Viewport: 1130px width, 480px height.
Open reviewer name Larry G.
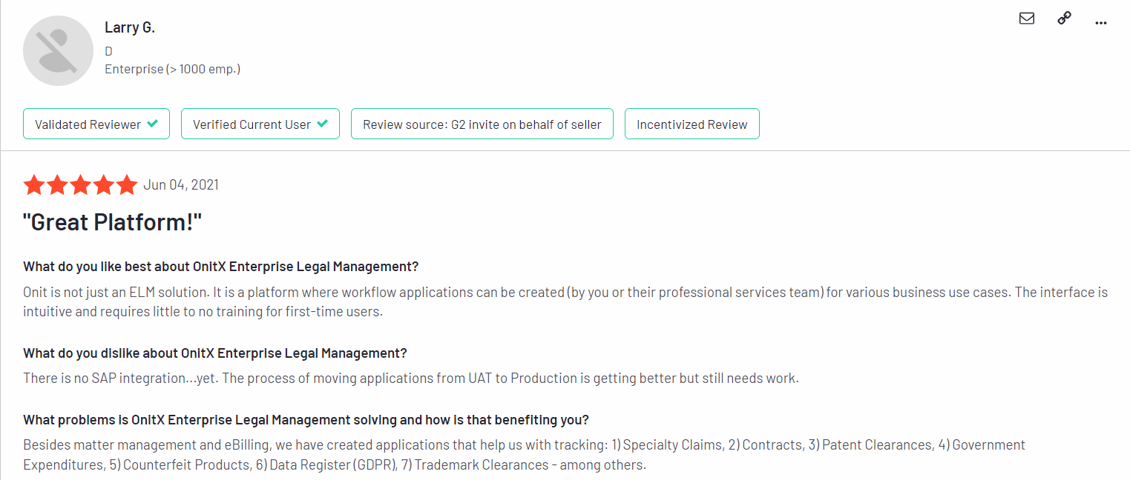(130, 27)
